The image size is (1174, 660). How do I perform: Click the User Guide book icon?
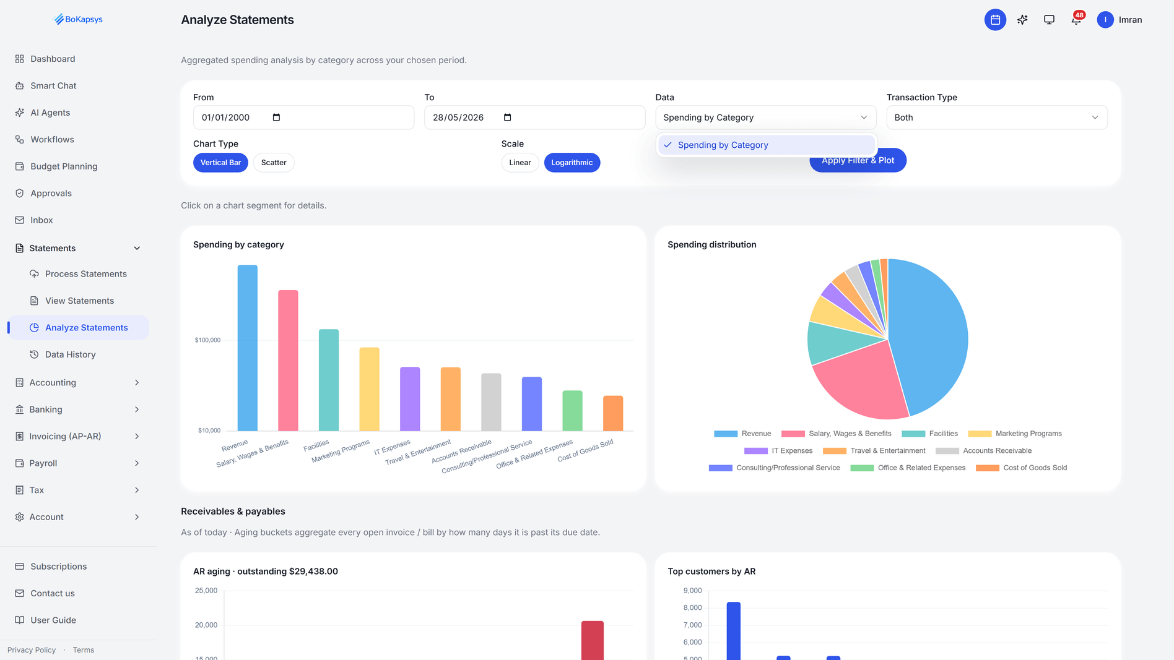click(20, 620)
